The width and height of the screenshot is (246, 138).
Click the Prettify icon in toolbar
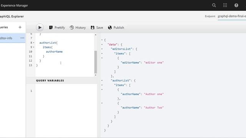click(51, 28)
